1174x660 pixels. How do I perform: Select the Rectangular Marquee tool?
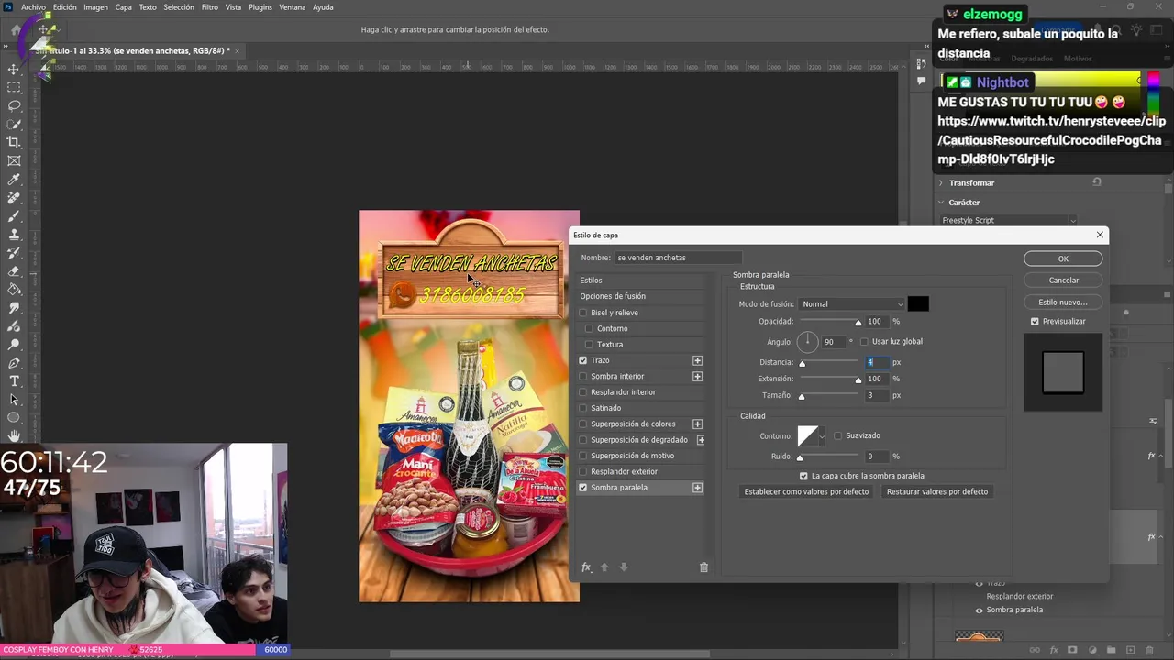[x=14, y=87]
